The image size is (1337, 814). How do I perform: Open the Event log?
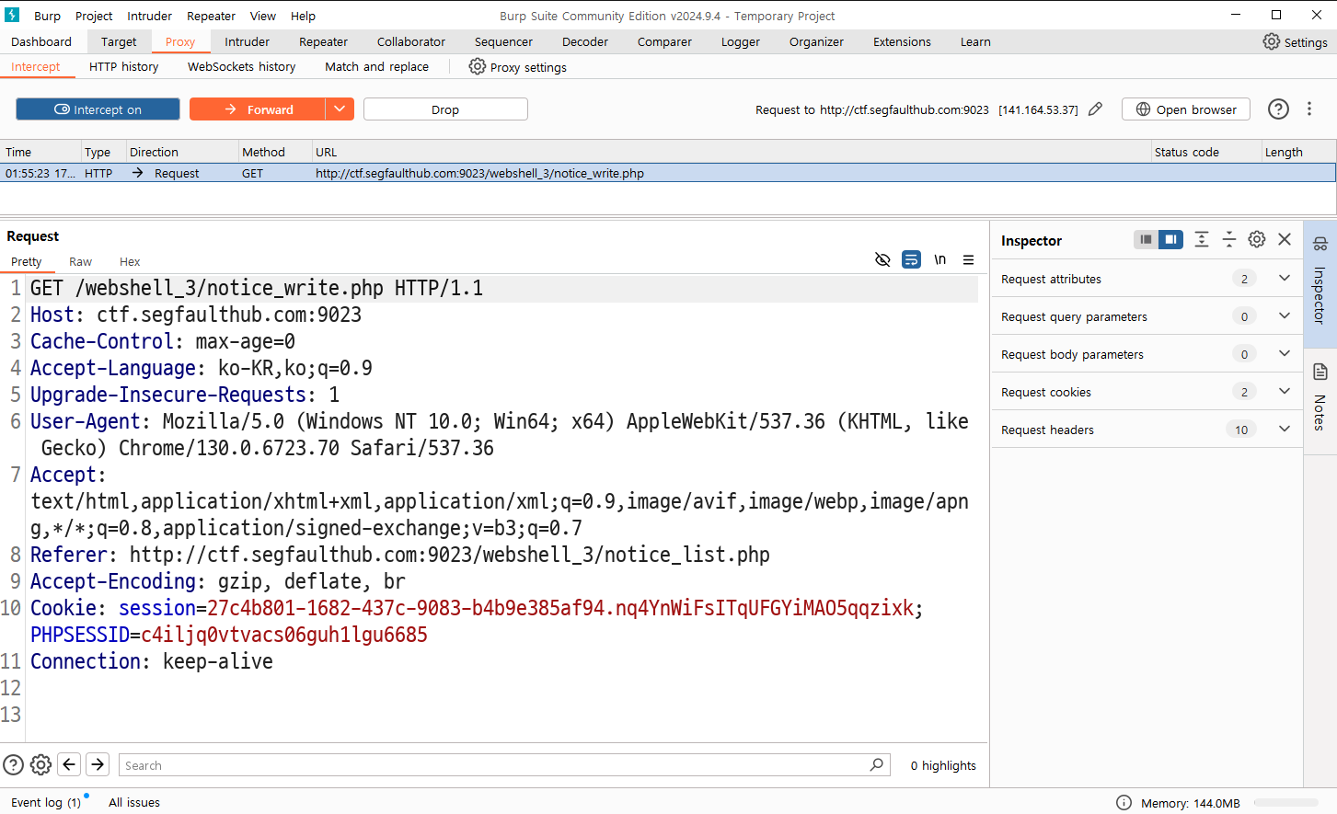pyautogui.click(x=46, y=802)
